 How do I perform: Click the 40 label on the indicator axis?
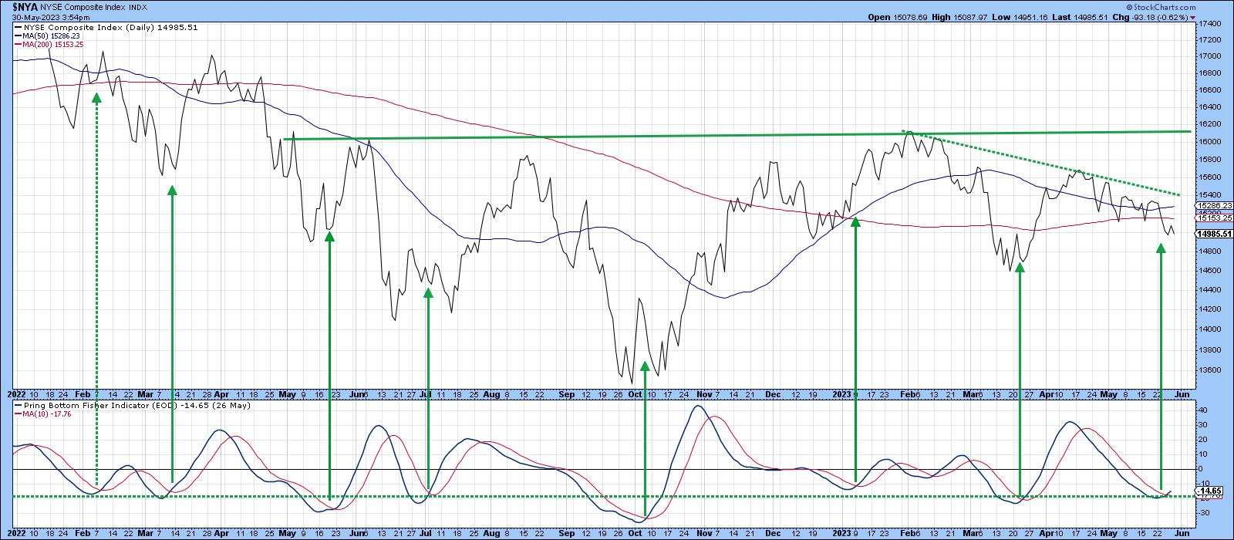tap(1203, 410)
